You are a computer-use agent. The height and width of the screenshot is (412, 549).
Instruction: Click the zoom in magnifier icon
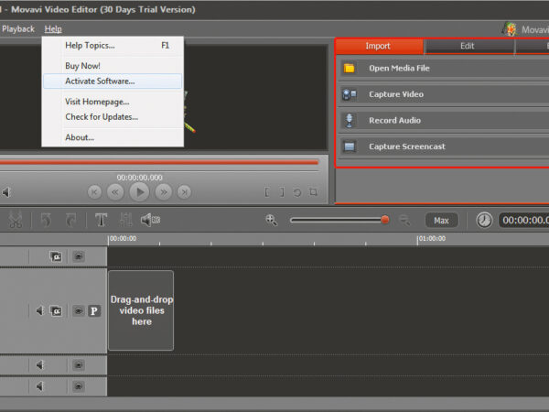272,220
